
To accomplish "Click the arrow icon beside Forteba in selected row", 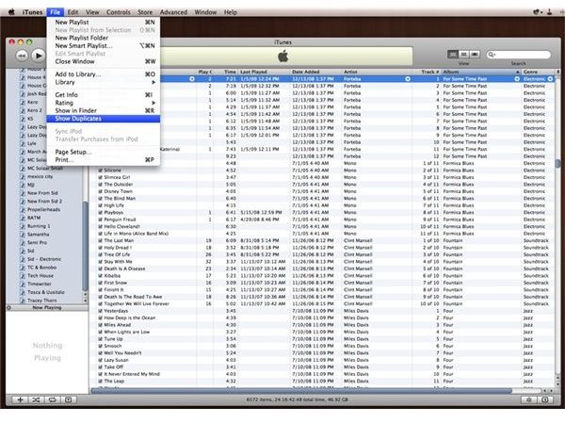I will coord(408,79).
